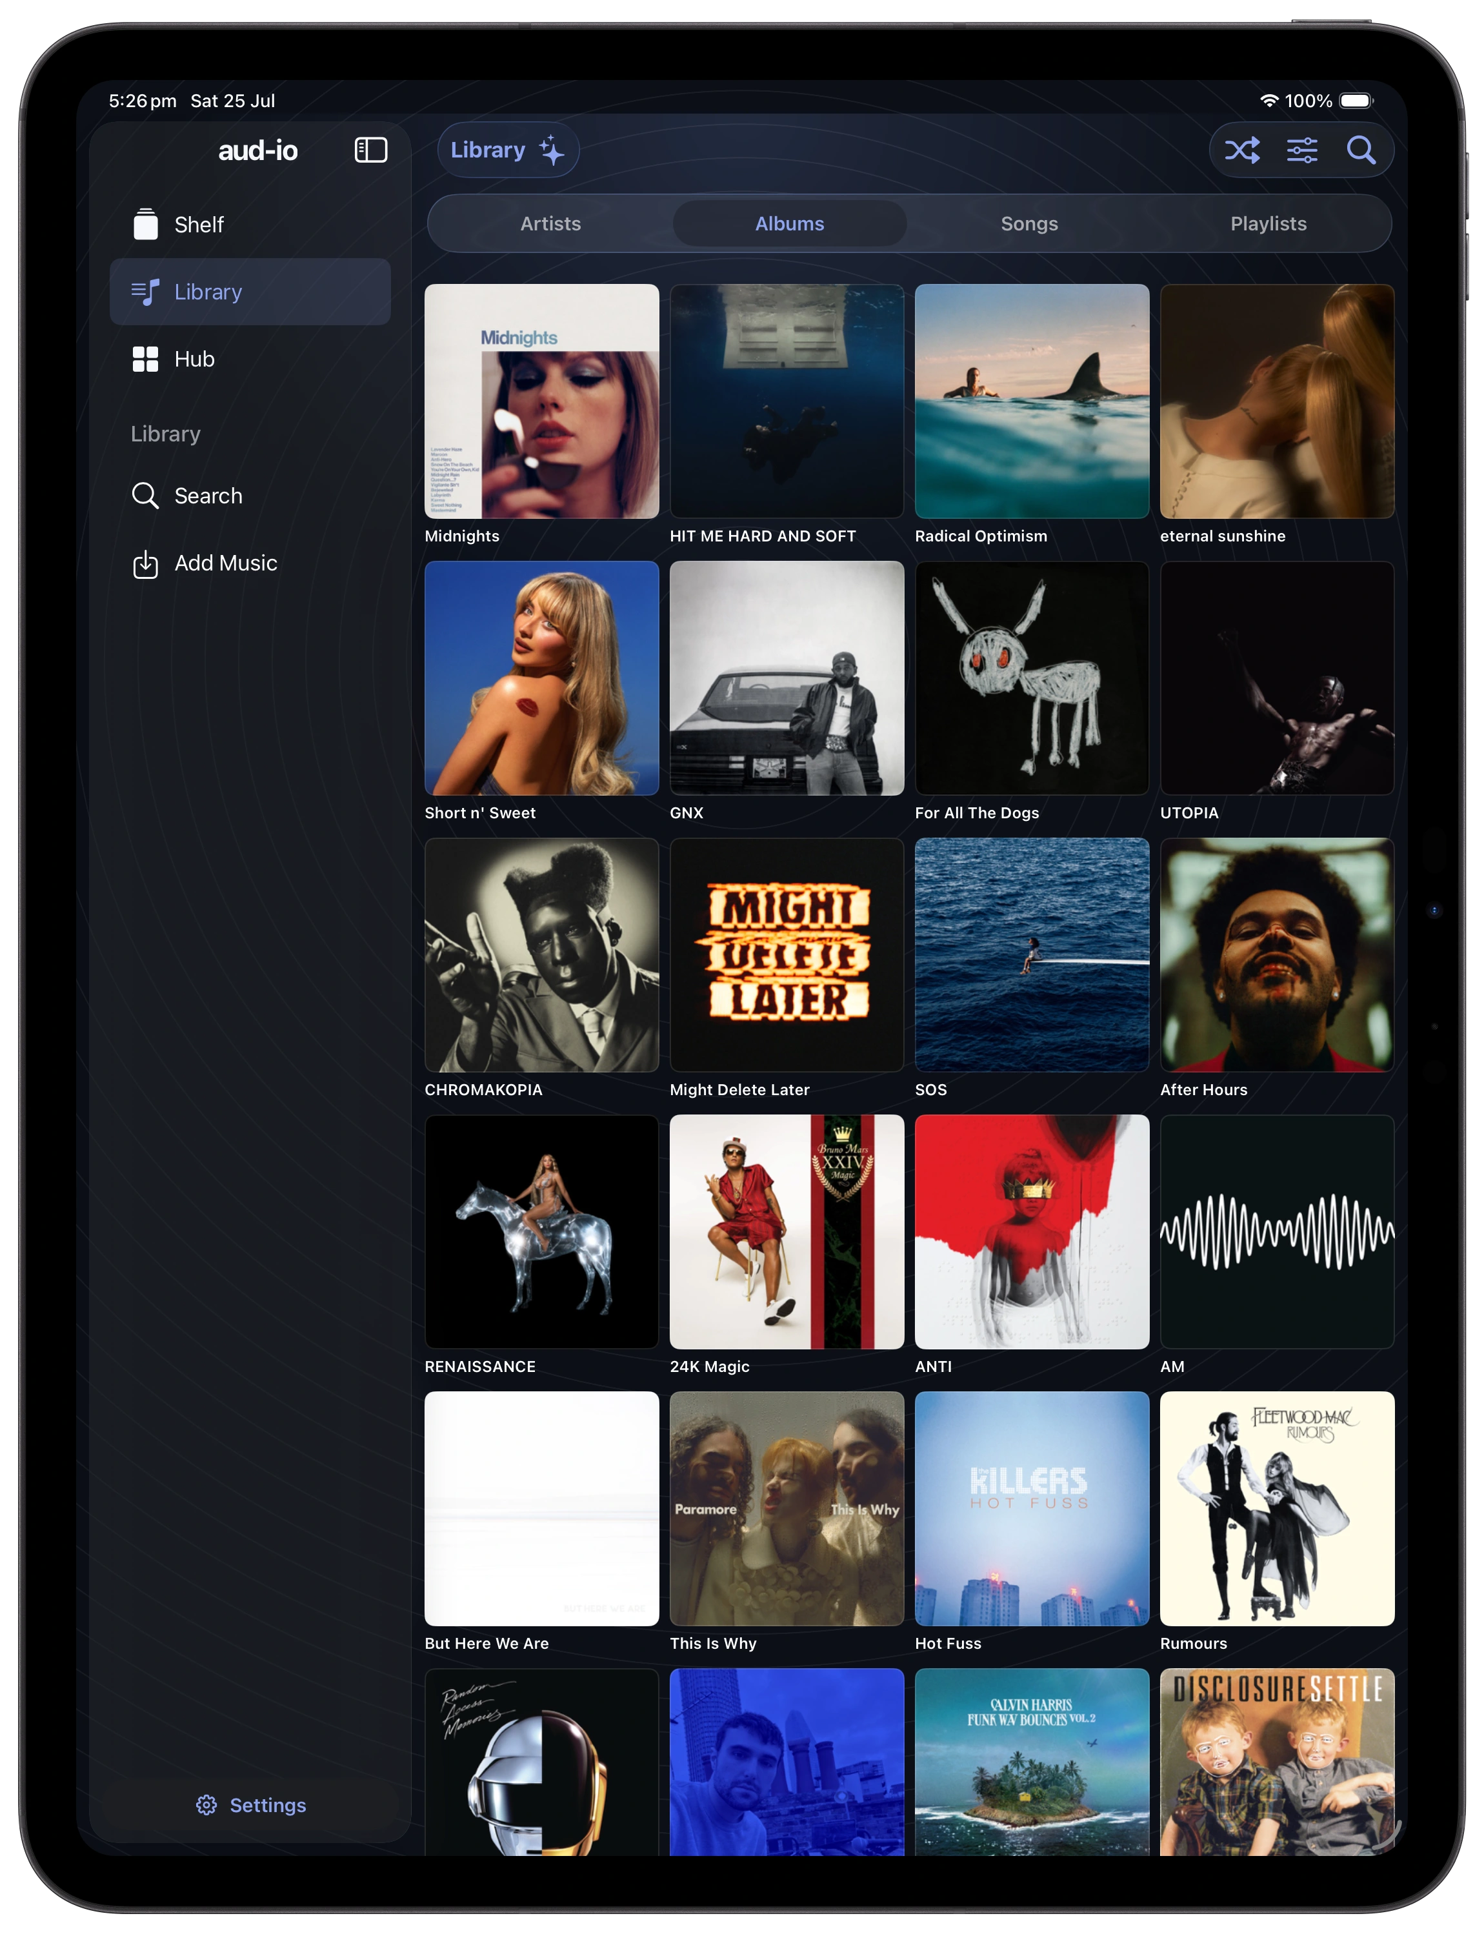
Task: Click the 5:26 pm clock in status bar
Action: pyautogui.click(x=142, y=101)
